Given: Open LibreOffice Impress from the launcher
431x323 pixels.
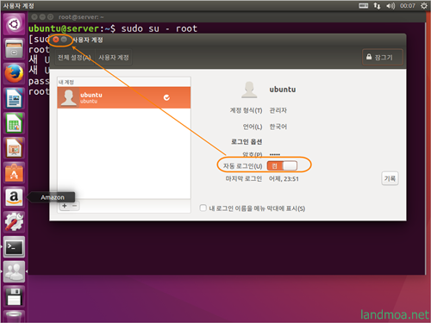Looking at the screenshot, I should tap(14, 148).
